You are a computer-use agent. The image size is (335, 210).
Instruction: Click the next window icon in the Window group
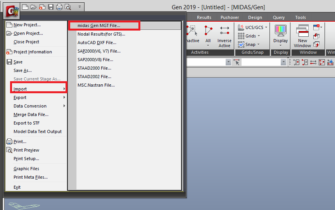316,44
